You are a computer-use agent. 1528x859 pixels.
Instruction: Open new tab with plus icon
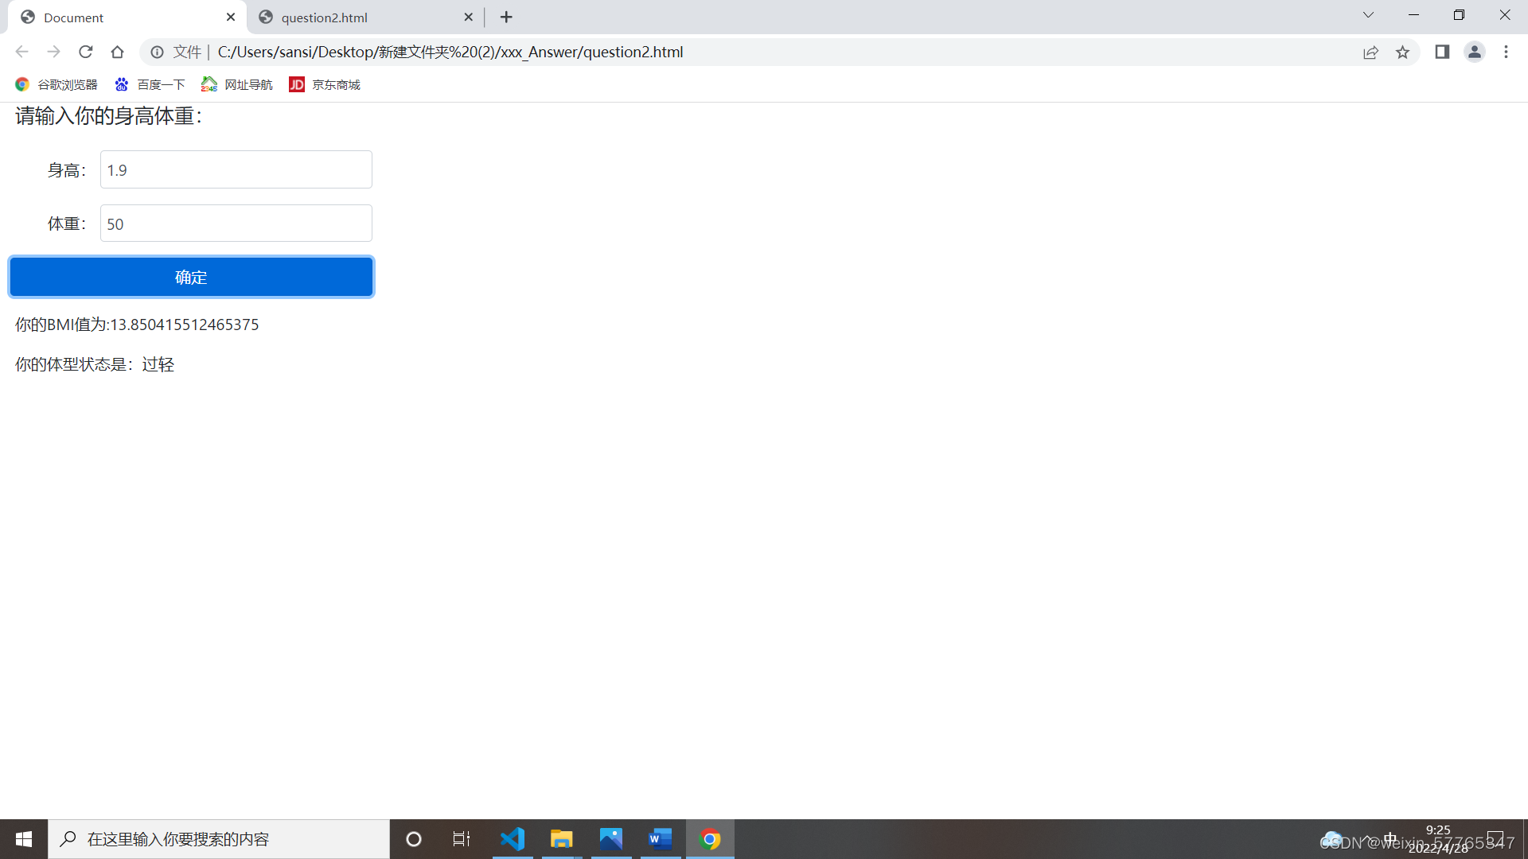point(506,17)
